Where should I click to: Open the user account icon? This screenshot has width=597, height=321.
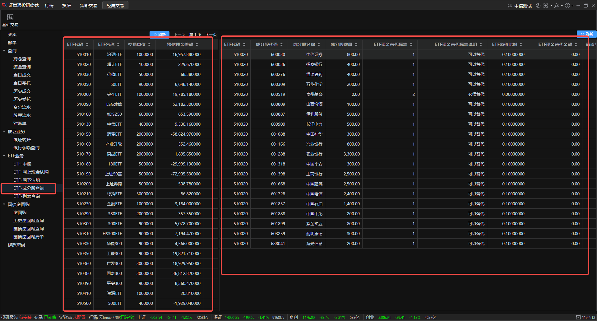click(538, 6)
